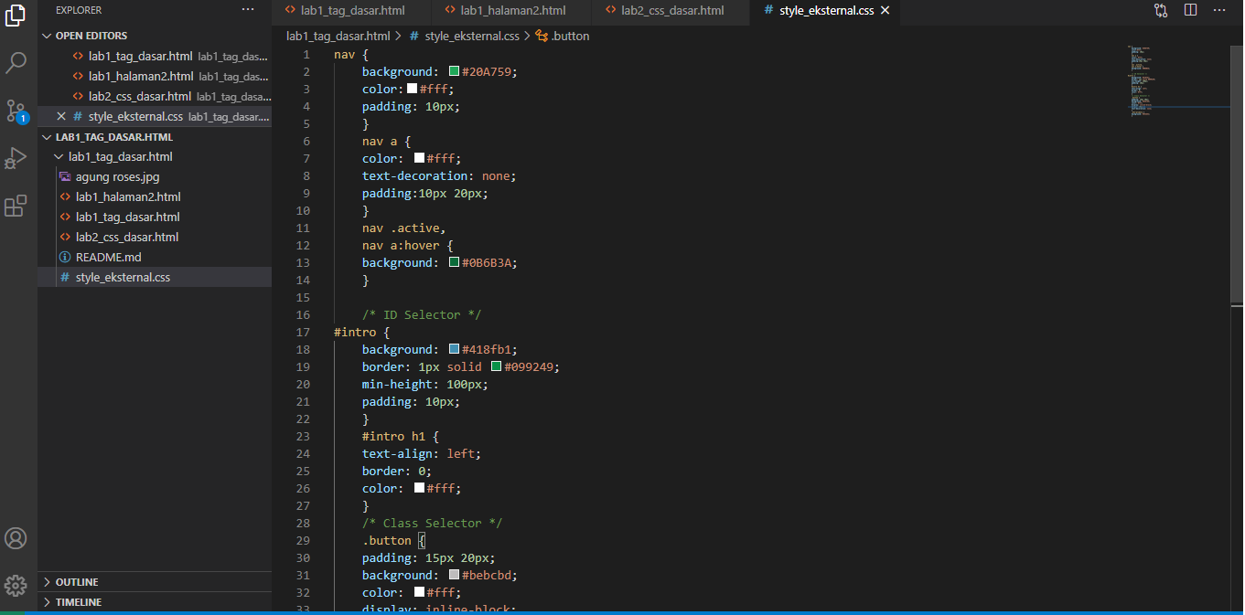This screenshot has height=615, width=1245.
Task: Click 'text-decoration' property on line 8
Action: [415, 175]
